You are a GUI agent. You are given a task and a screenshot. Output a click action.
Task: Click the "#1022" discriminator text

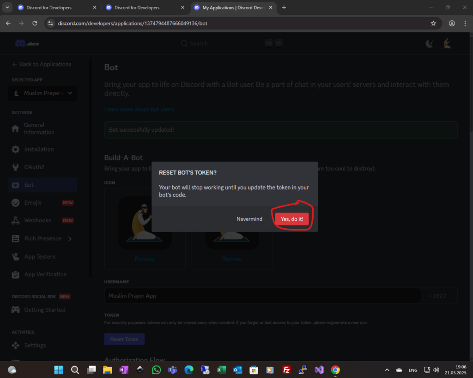pos(437,296)
